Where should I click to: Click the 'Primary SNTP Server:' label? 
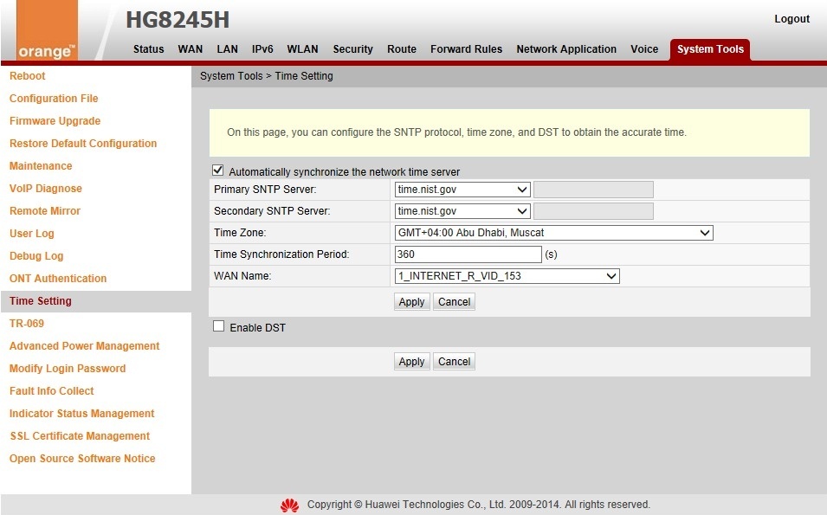point(265,190)
